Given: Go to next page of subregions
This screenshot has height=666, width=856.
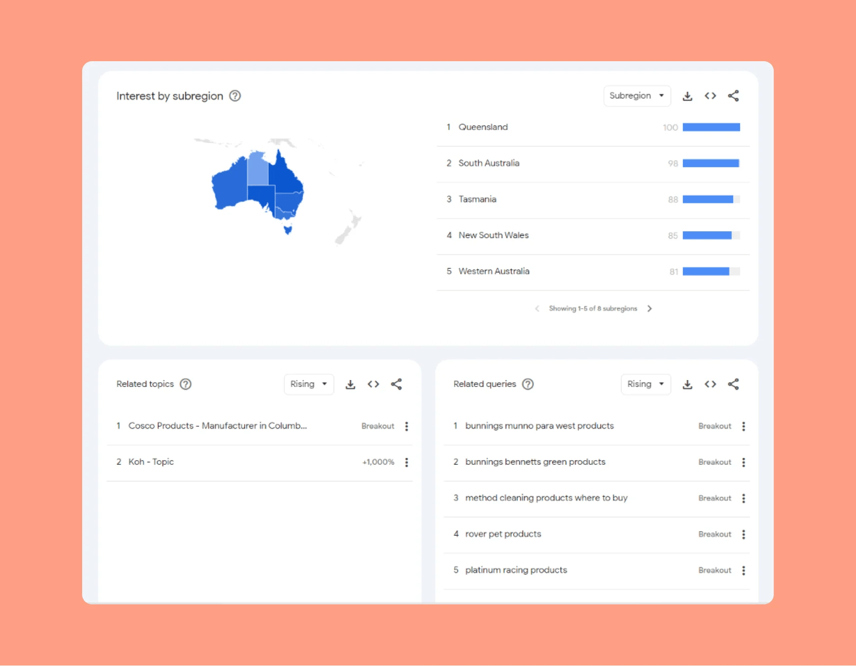Looking at the screenshot, I should [x=650, y=309].
